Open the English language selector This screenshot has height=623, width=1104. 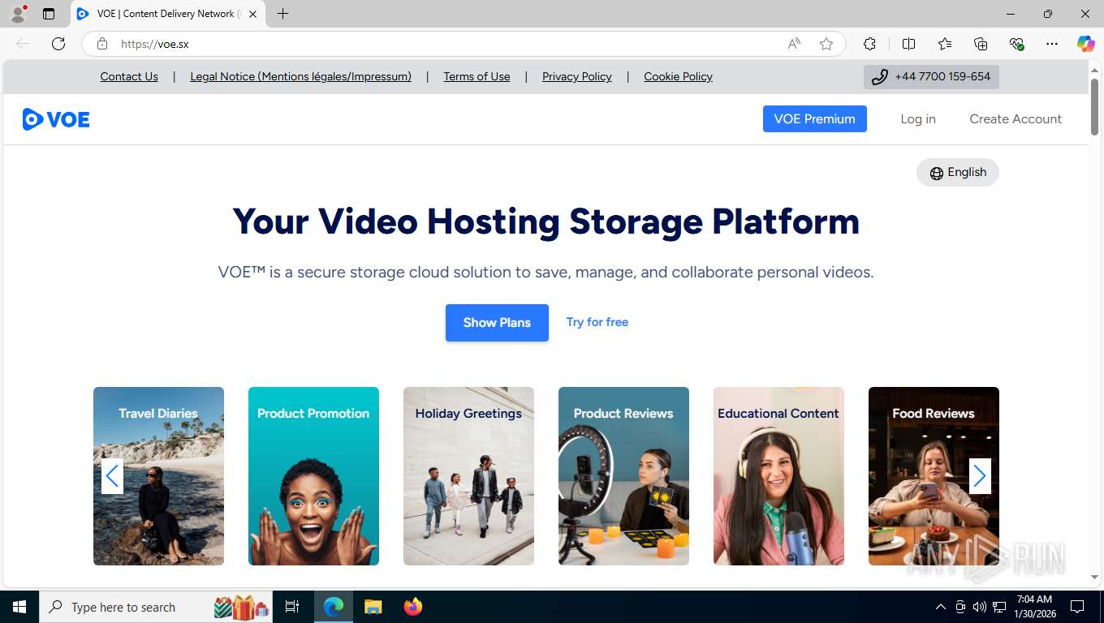[x=958, y=172]
